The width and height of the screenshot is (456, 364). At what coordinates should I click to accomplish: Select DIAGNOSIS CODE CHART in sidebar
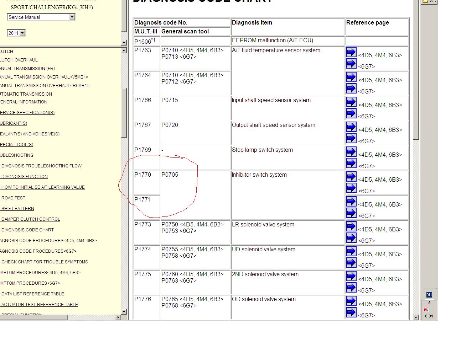click(27, 230)
